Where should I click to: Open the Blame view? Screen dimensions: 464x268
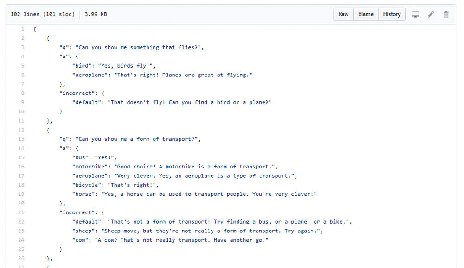[x=366, y=14]
